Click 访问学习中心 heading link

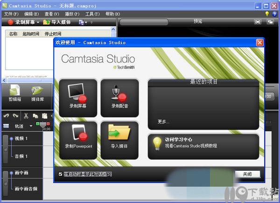179,140
